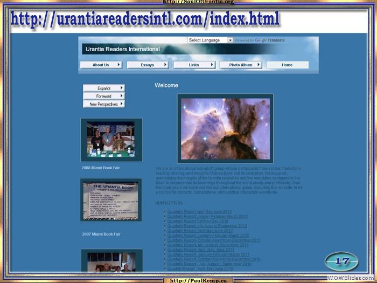The image size is (377, 283).
Task: Open Quarterly Report April, May, June 2010
Action: pyautogui.click(x=200, y=269)
